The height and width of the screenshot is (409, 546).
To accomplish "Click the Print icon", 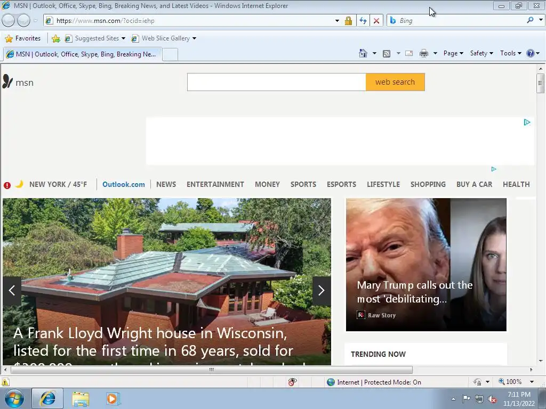I will coord(424,54).
